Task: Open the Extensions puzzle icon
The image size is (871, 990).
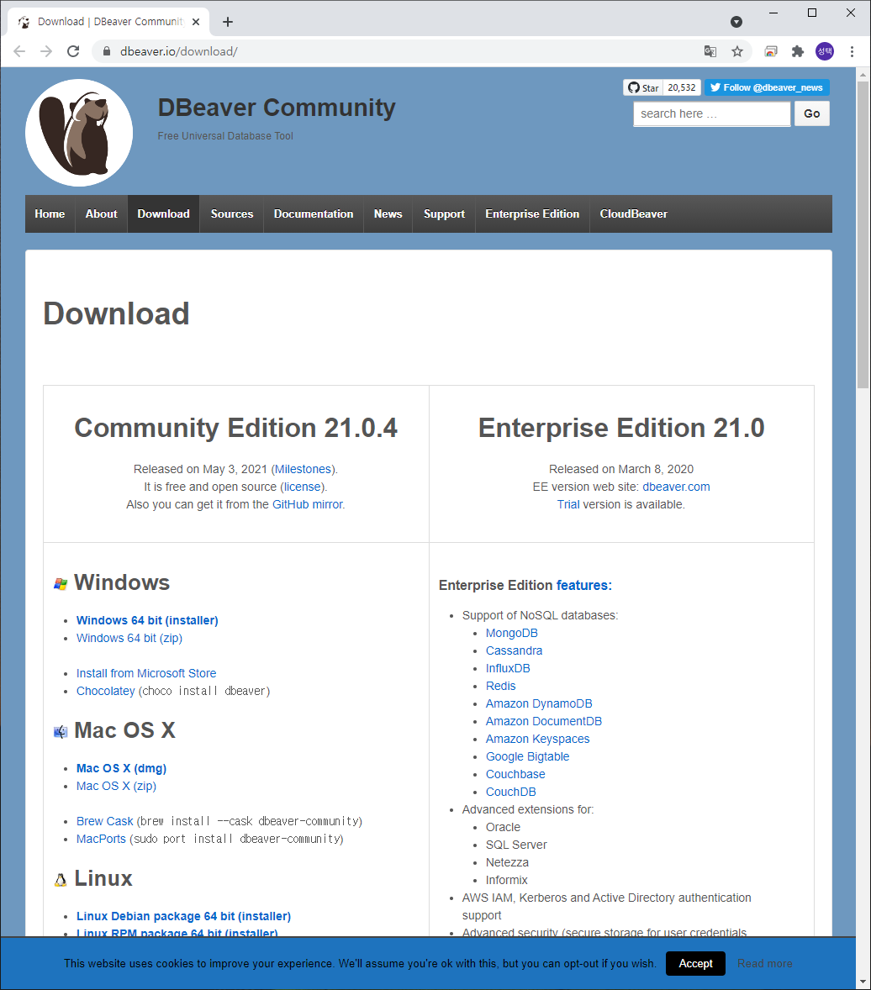Action: (x=798, y=51)
